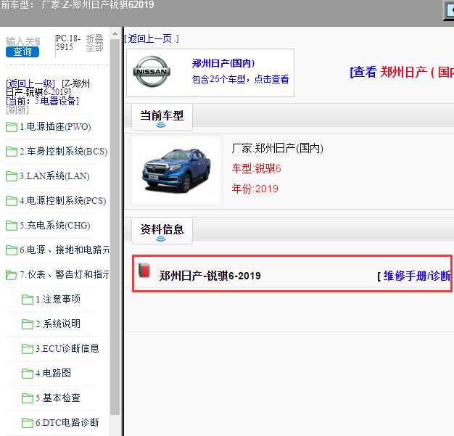454x436 pixels.
Task: Click folder icon beside 3.ECU诊断信息
Action: point(28,348)
